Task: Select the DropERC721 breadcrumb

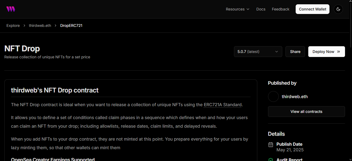Action: [71, 26]
